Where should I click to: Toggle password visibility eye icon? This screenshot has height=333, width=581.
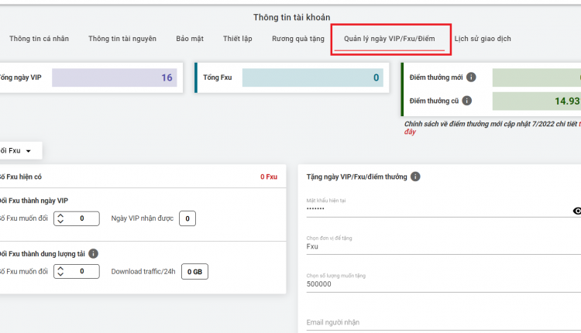pos(577,211)
